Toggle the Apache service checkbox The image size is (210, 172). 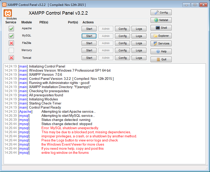(11, 28)
